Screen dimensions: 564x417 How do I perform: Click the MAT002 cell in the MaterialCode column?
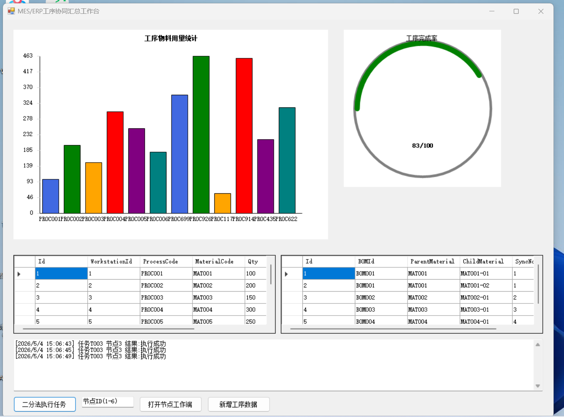[218, 286]
